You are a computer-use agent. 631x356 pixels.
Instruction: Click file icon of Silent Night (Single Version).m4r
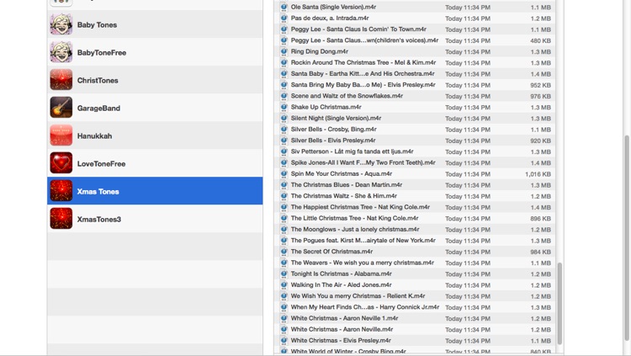pyautogui.click(x=284, y=118)
